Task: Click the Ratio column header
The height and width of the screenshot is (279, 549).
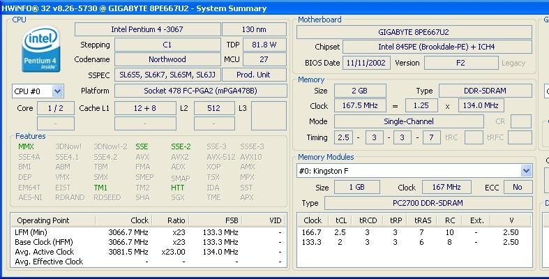Action: (170, 220)
